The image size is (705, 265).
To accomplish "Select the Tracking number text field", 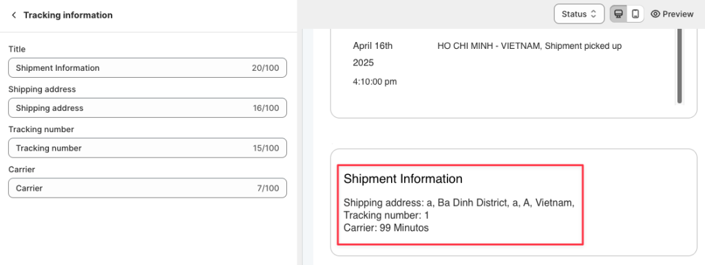I will 147,148.
